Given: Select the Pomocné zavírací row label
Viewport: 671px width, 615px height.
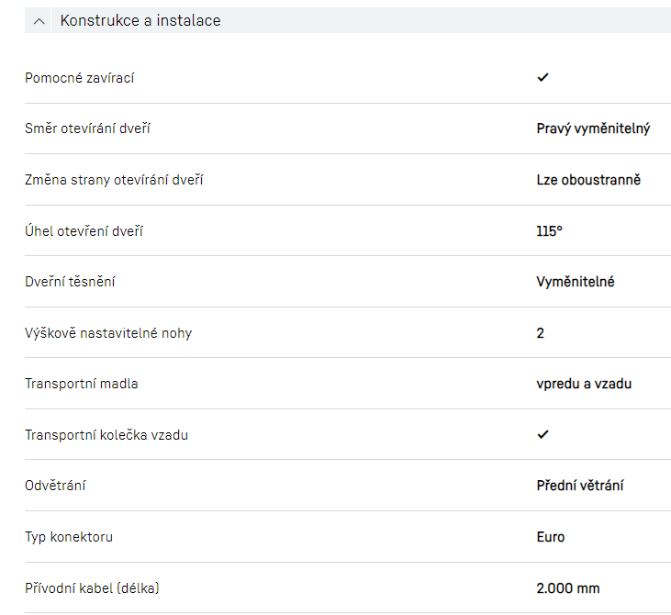Looking at the screenshot, I should pyautogui.click(x=80, y=78).
